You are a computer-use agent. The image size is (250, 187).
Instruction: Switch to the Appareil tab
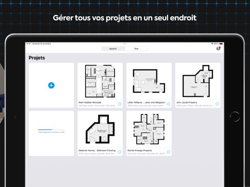click(113, 49)
